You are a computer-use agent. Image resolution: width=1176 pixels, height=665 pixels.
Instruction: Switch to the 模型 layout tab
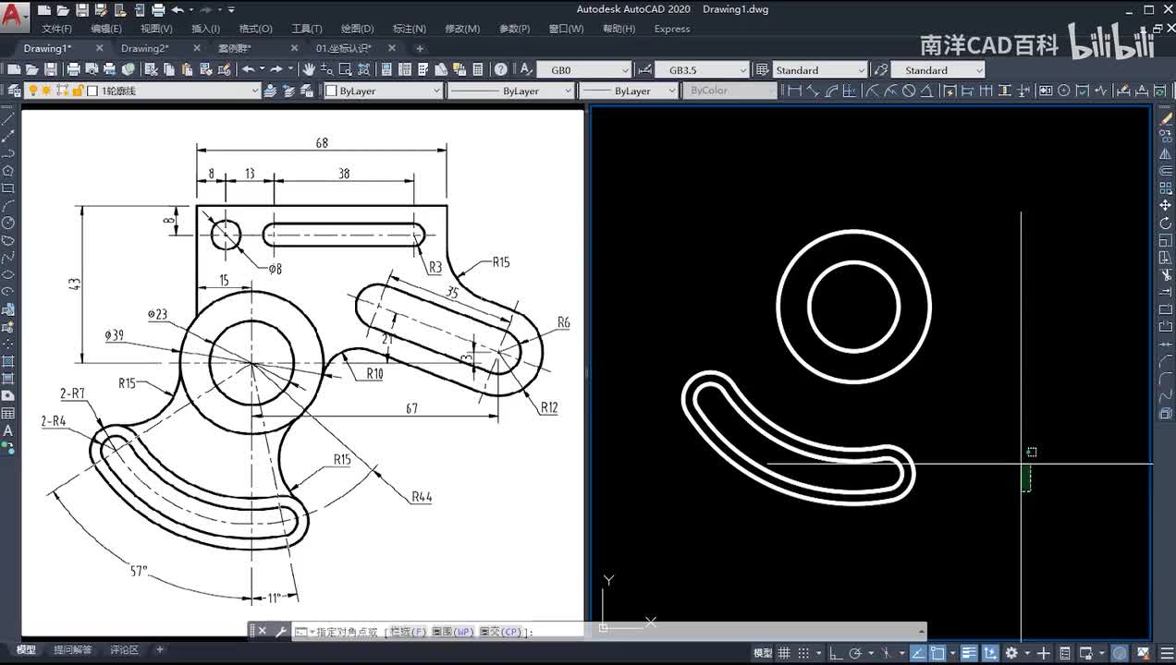[x=26, y=649]
